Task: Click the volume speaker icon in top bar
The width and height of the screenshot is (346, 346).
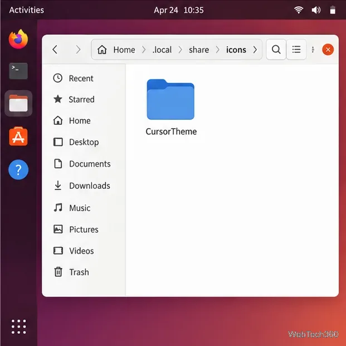Action: [316, 10]
